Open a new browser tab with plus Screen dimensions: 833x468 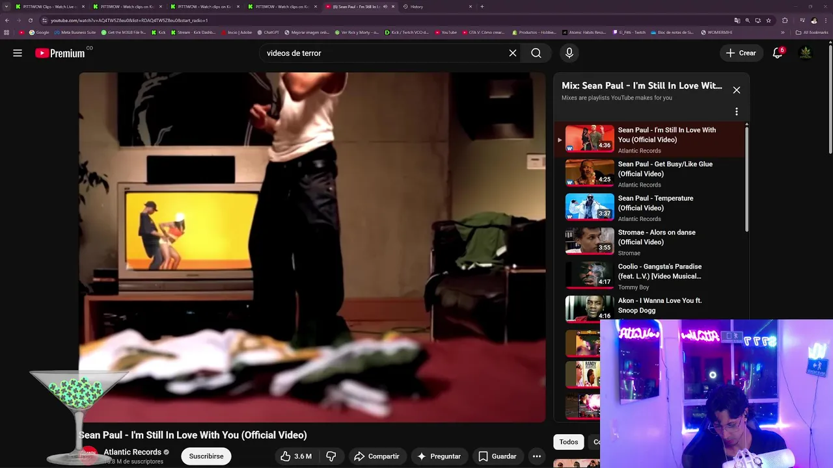482,6
